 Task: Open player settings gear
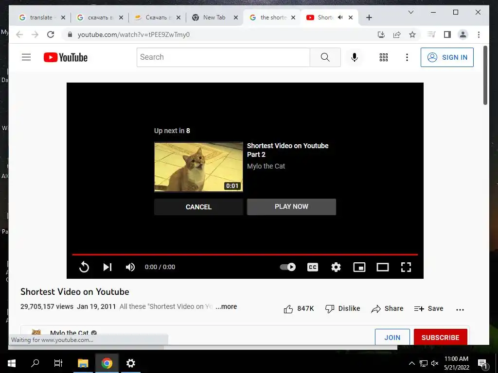(x=336, y=267)
